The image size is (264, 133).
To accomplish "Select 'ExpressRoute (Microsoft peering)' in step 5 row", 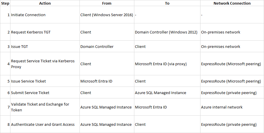I will click(232, 81).
